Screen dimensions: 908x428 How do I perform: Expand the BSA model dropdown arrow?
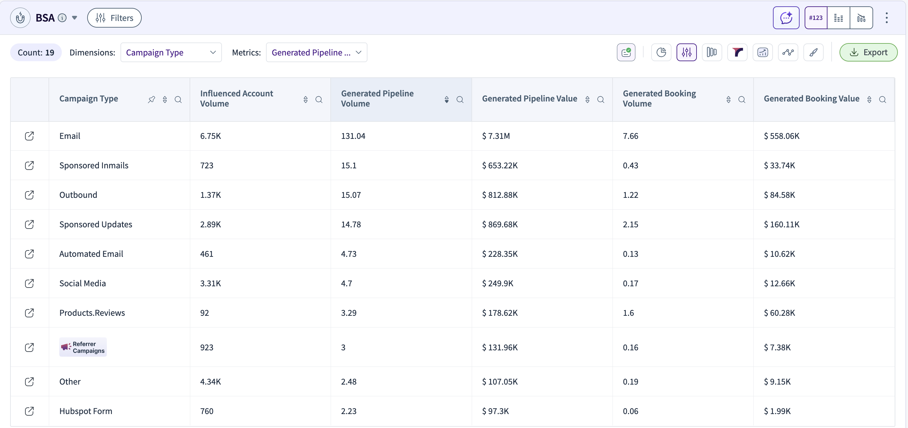pyautogui.click(x=75, y=18)
